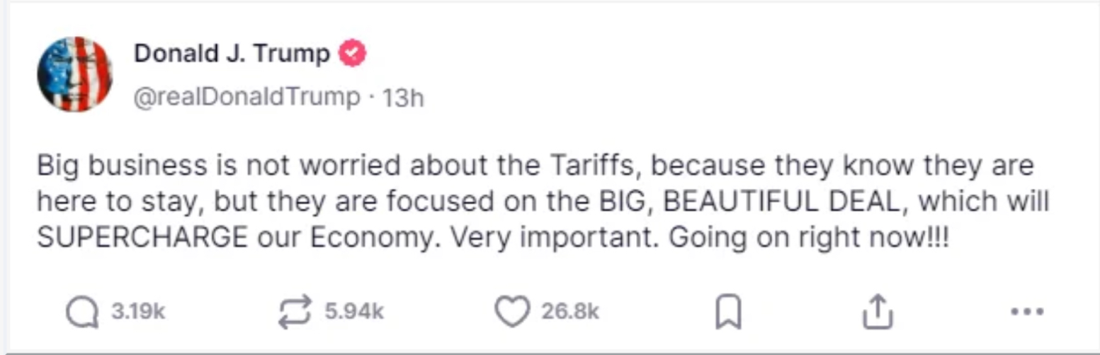Click the 5.94k repost count
The width and height of the screenshot is (1100, 355).
click(x=354, y=312)
